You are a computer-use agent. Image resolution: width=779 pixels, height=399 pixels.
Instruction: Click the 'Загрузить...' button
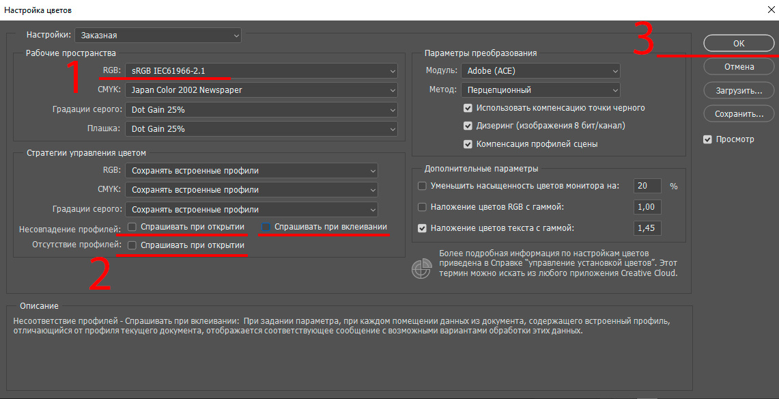coord(739,90)
